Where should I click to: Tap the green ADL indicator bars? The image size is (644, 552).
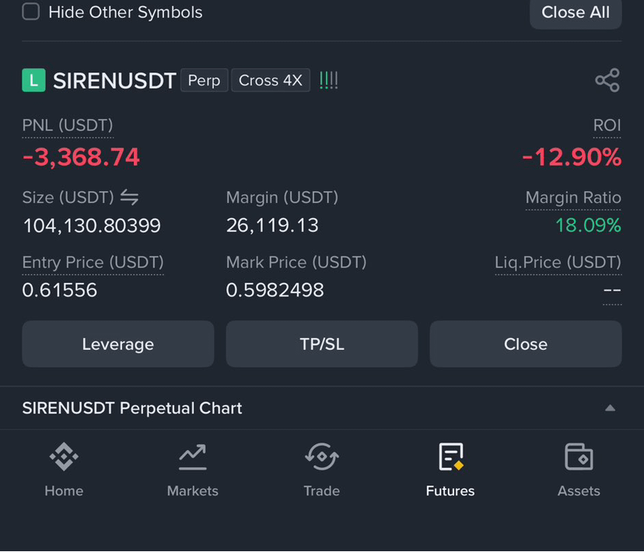pos(328,80)
